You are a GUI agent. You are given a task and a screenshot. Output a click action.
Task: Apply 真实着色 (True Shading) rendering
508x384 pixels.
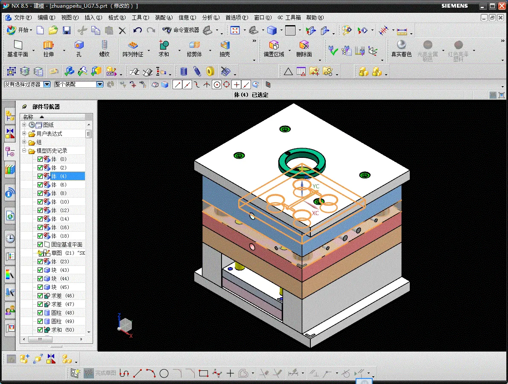click(x=401, y=49)
